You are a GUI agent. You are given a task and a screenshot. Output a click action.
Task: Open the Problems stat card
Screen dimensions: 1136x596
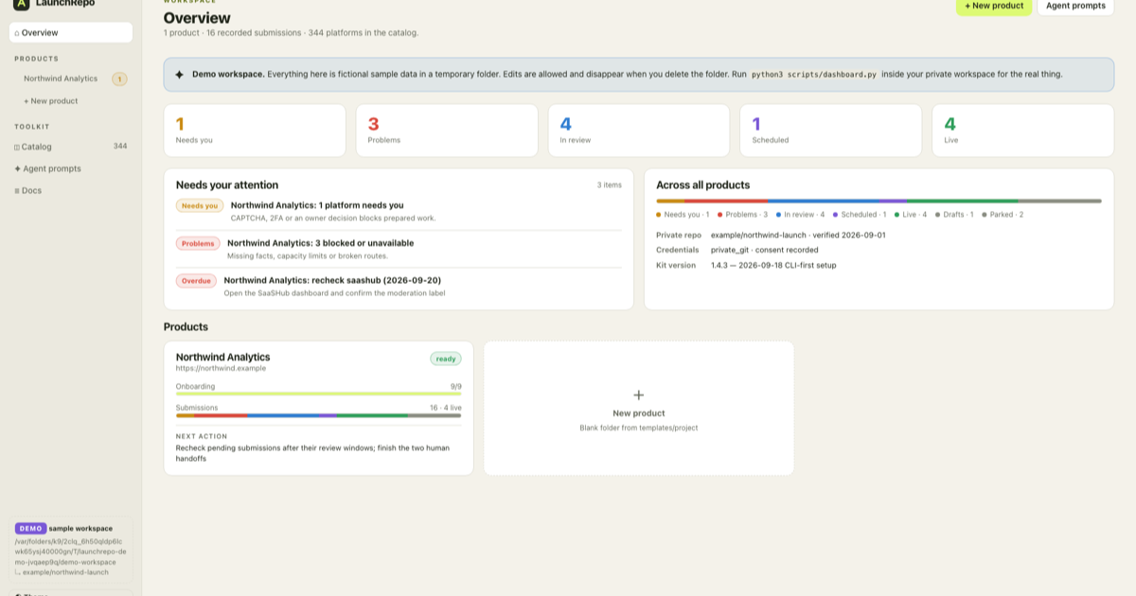(447, 131)
